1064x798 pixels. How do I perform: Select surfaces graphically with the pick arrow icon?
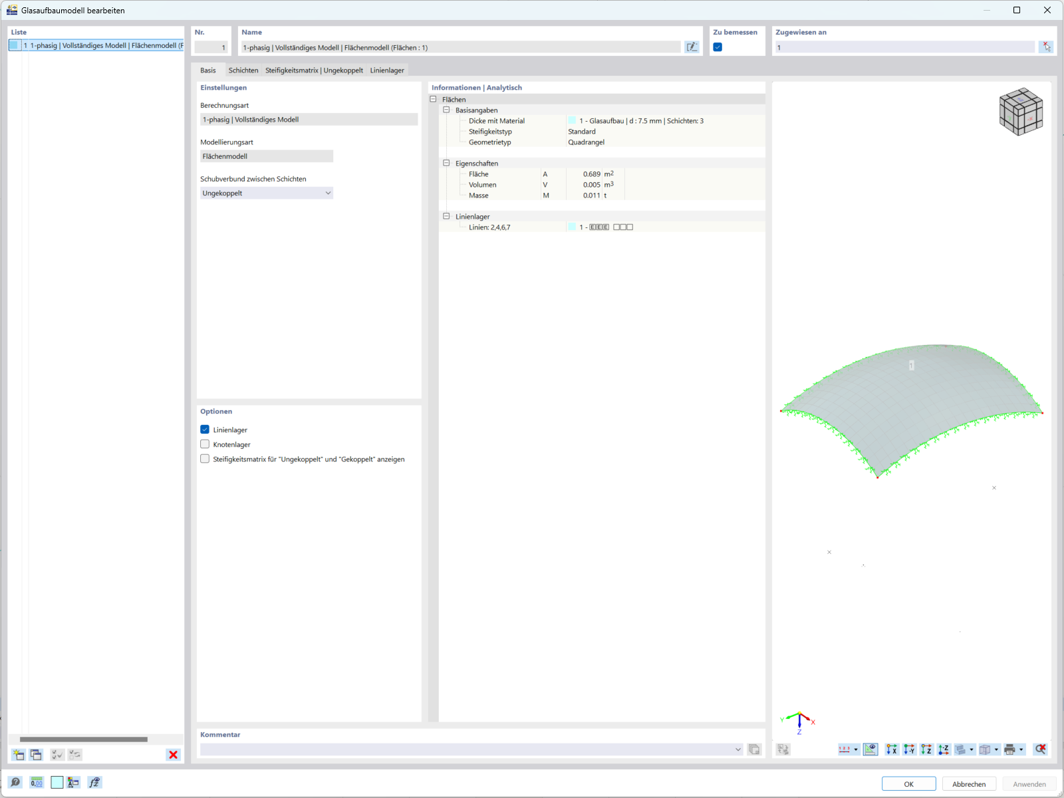point(1047,47)
